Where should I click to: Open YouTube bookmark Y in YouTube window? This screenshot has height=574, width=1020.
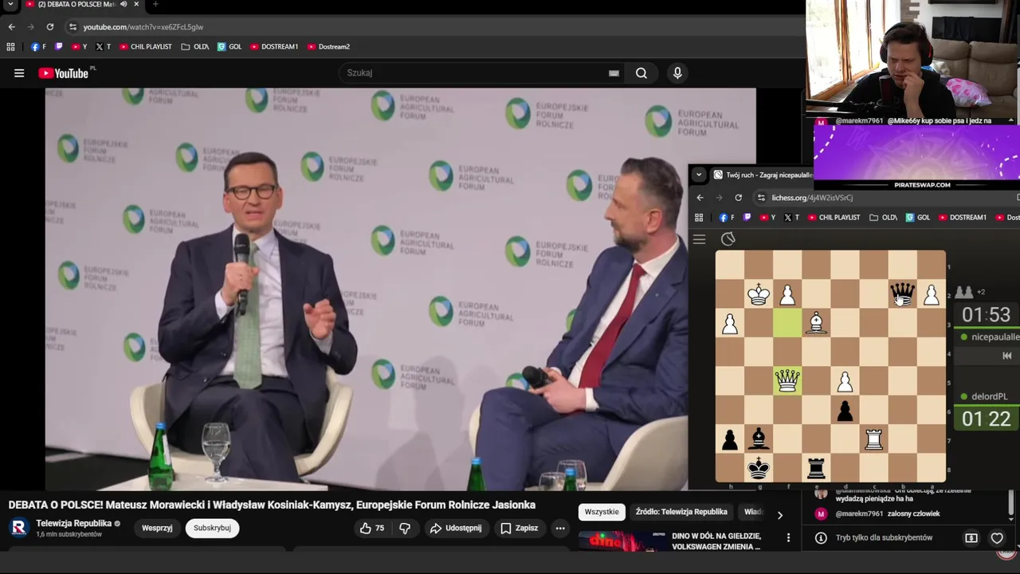coord(80,47)
